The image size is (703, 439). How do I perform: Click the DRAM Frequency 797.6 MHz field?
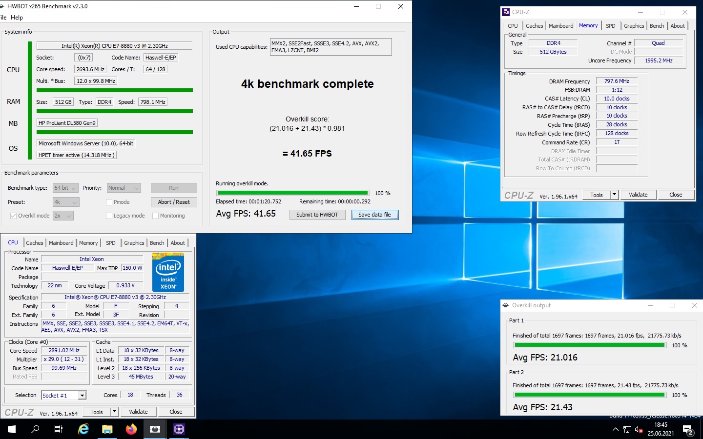click(617, 81)
